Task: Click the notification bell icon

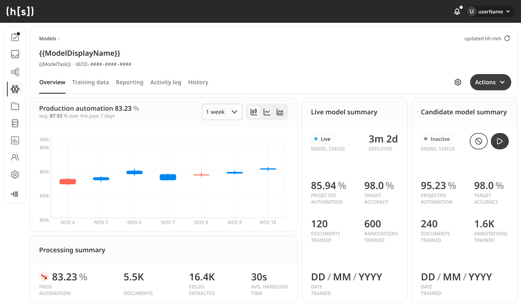Action: coord(457,11)
